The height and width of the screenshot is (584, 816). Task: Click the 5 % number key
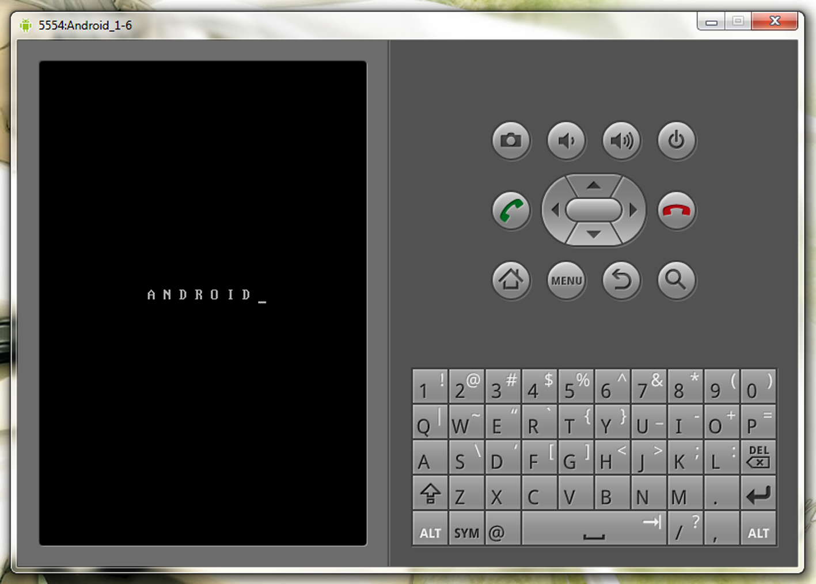pyautogui.click(x=576, y=386)
